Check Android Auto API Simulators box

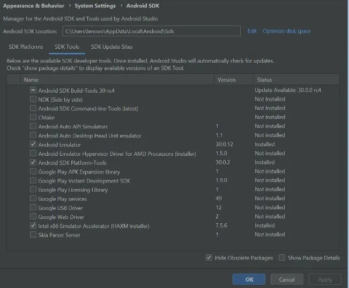(33, 126)
